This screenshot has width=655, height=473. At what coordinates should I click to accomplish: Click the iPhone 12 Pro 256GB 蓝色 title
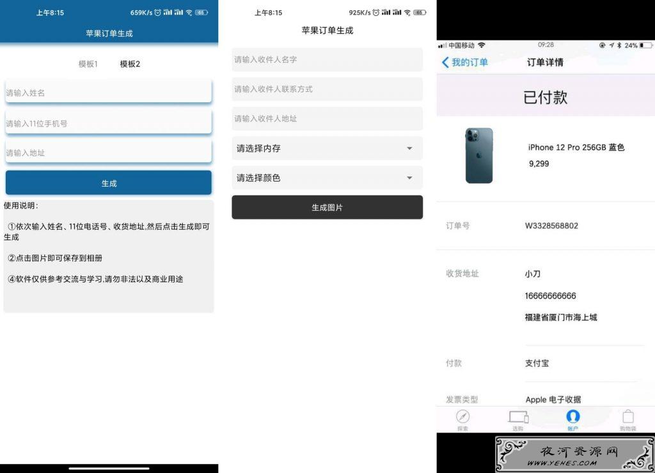pos(576,148)
